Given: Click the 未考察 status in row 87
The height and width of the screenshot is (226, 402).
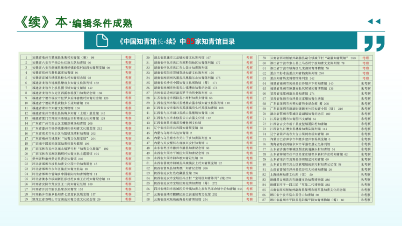Looking at the screenshot, I should (x=366, y=200).
